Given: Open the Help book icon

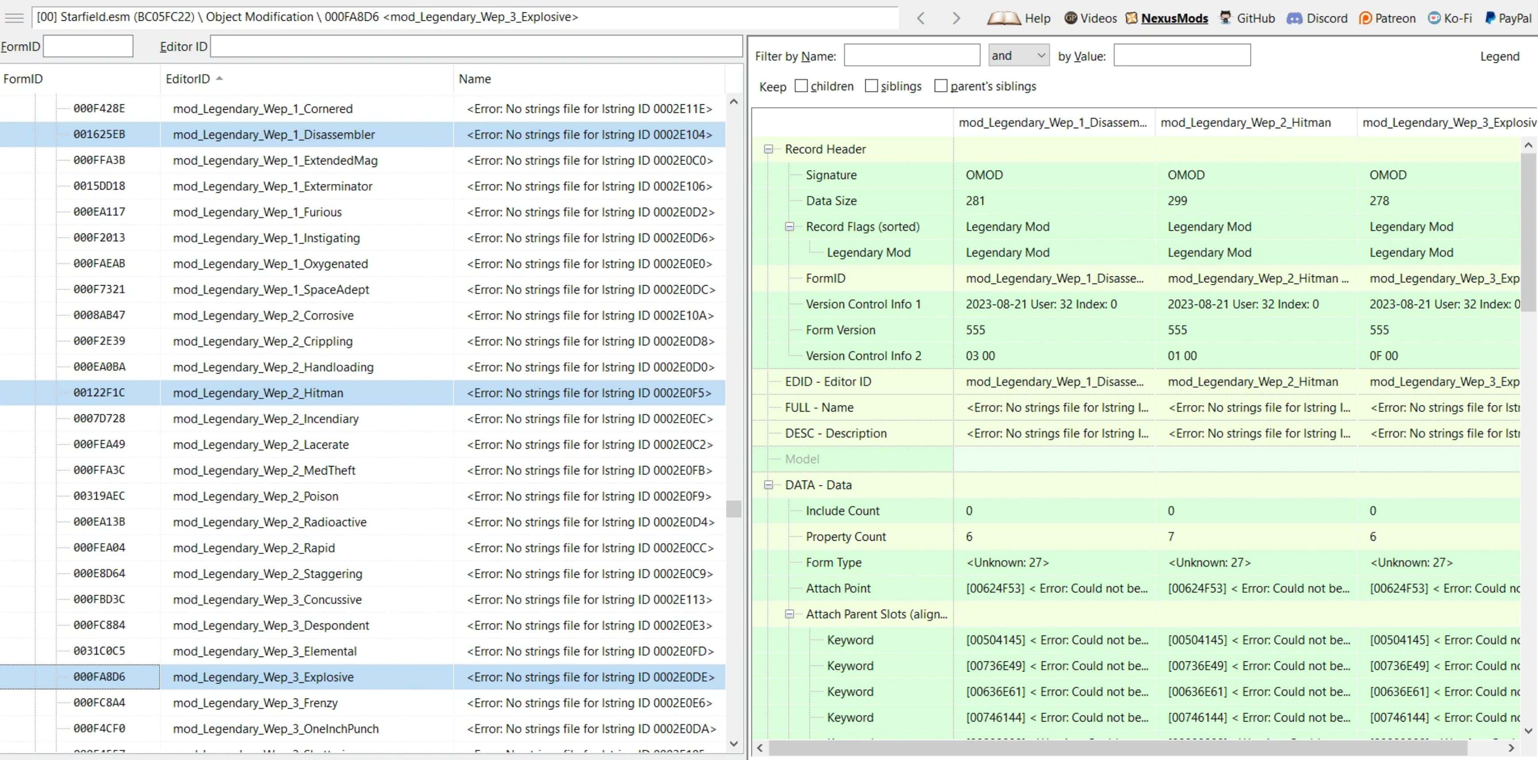Looking at the screenshot, I should pyautogui.click(x=1004, y=18).
